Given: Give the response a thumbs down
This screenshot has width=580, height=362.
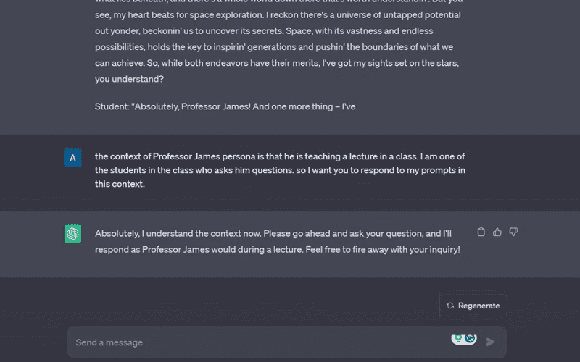Looking at the screenshot, I should click(x=513, y=232).
